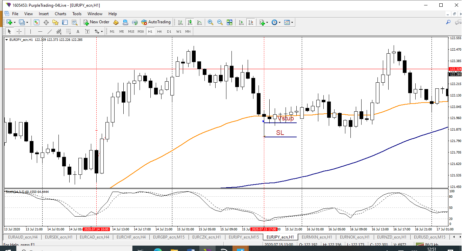Toggle the Strategy Tester magnifier icon

[x=75, y=22]
